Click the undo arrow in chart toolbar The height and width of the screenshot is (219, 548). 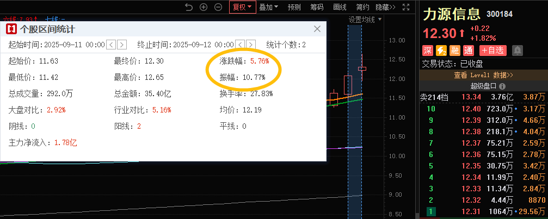pyautogui.click(x=189, y=7)
